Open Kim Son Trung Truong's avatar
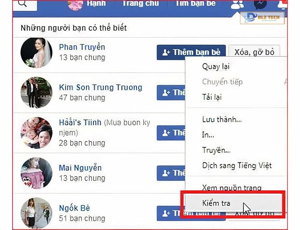The height and width of the screenshot is (230, 300). pos(36,92)
